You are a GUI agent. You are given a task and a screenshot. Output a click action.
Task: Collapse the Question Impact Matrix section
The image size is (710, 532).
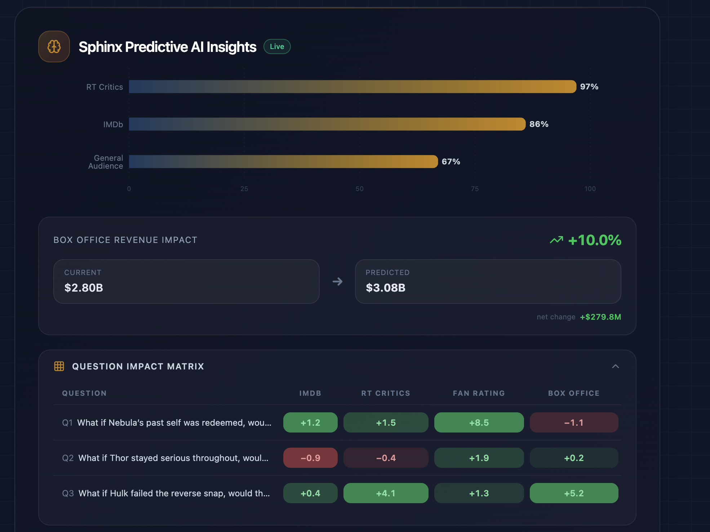[615, 366]
